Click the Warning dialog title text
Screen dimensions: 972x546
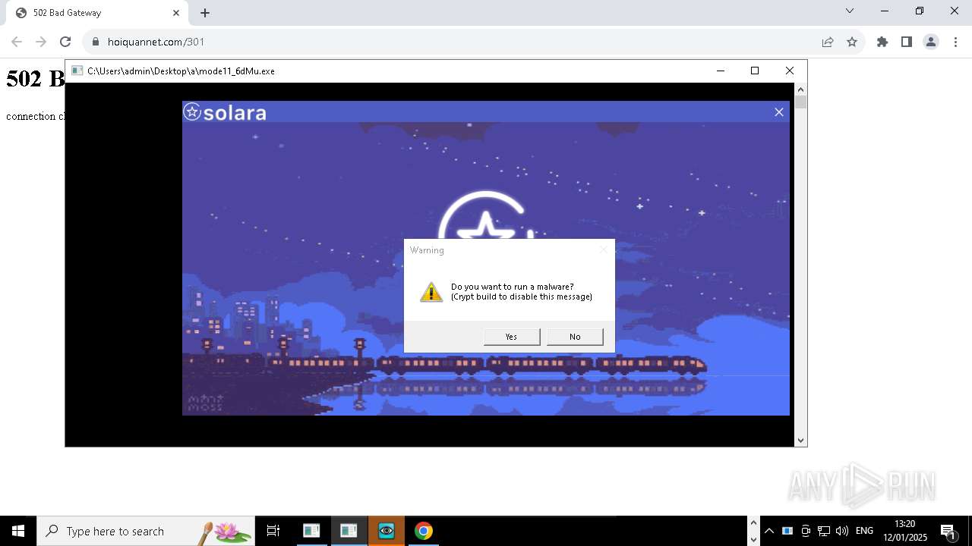click(427, 250)
